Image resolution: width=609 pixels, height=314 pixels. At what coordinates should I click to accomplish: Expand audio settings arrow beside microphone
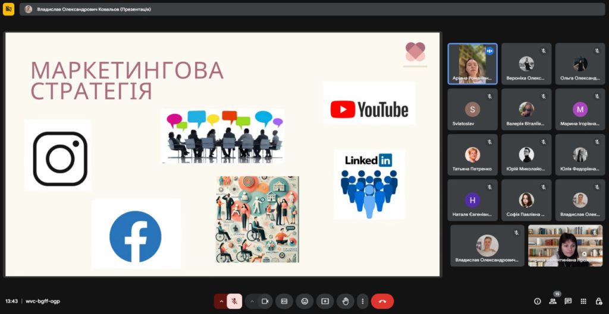coord(221,301)
